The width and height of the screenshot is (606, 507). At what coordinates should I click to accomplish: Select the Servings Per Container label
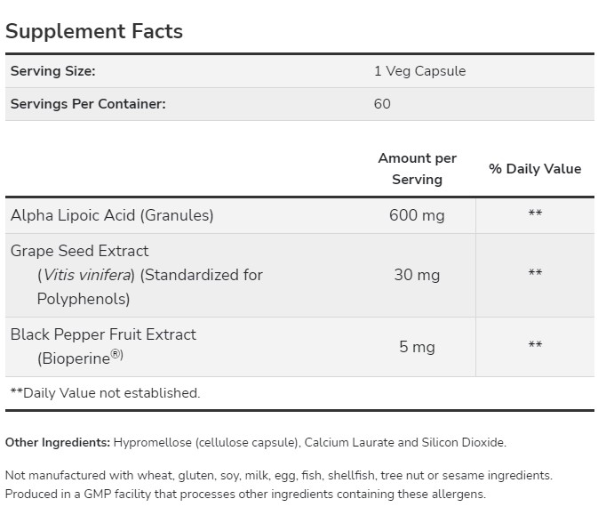(88, 103)
